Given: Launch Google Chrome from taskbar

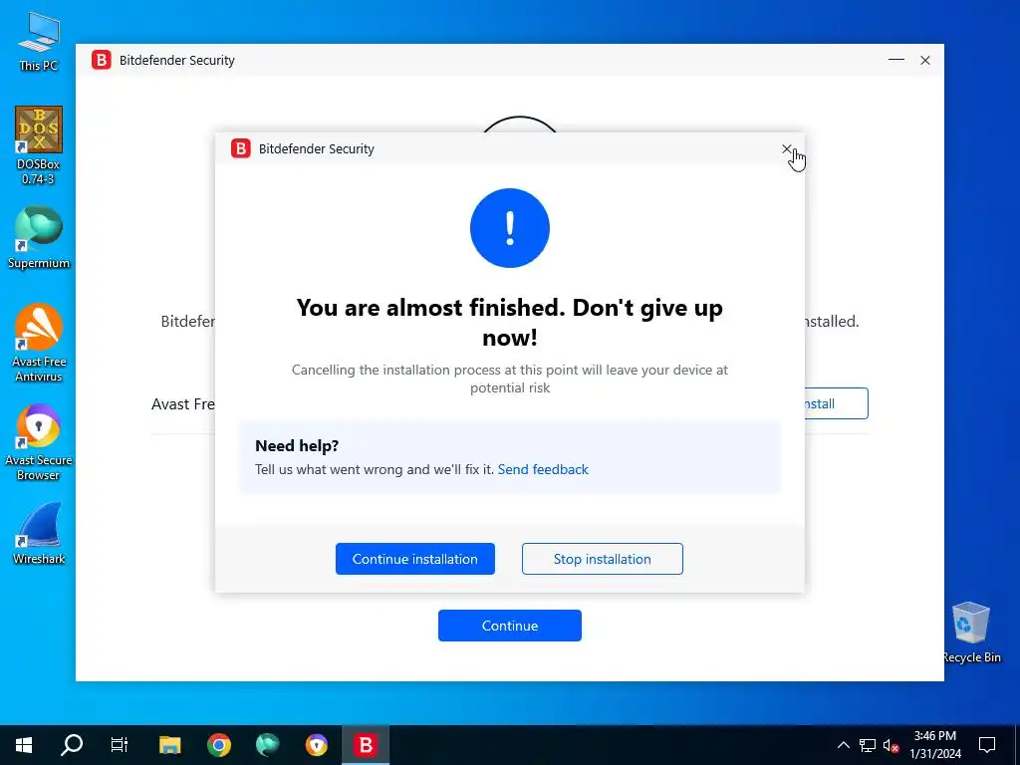Looking at the screenshot, I should tap(219, 745).
